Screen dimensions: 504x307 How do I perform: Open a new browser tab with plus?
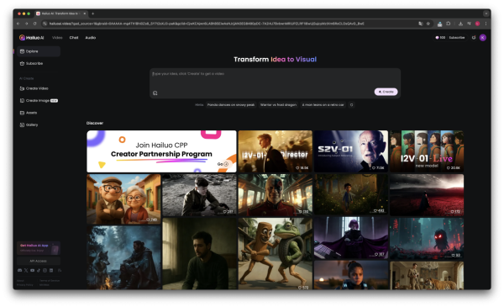(93, 13)
